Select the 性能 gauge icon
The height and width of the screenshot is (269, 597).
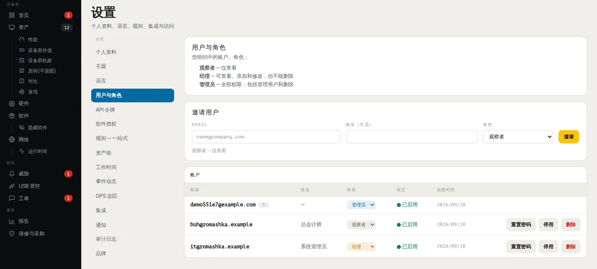[x=22, y=39]
